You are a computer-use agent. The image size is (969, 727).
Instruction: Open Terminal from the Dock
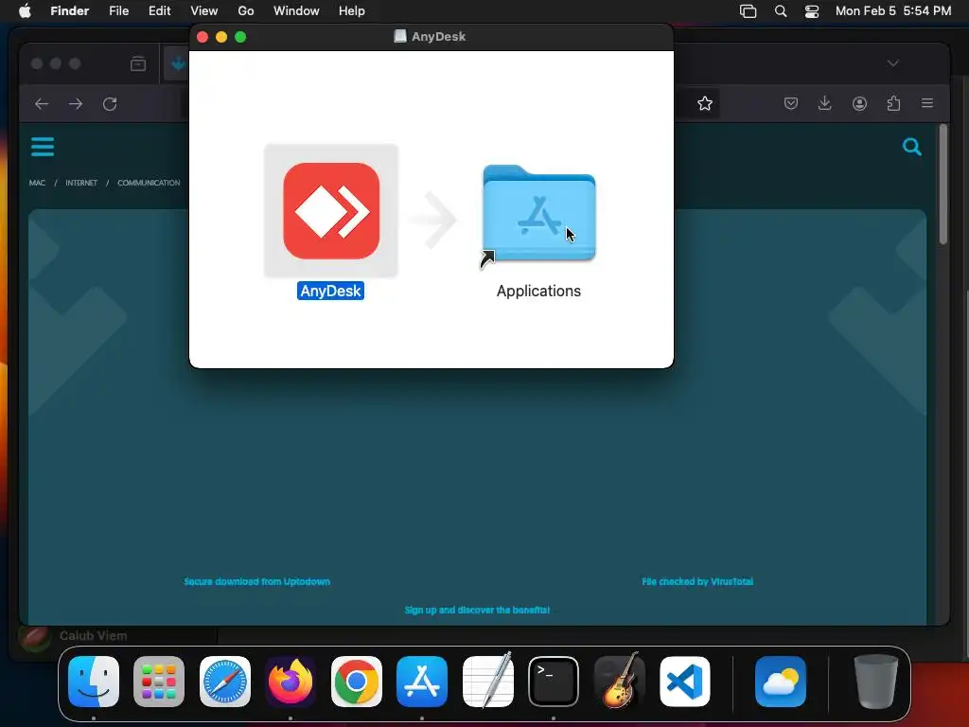[553, 682]
